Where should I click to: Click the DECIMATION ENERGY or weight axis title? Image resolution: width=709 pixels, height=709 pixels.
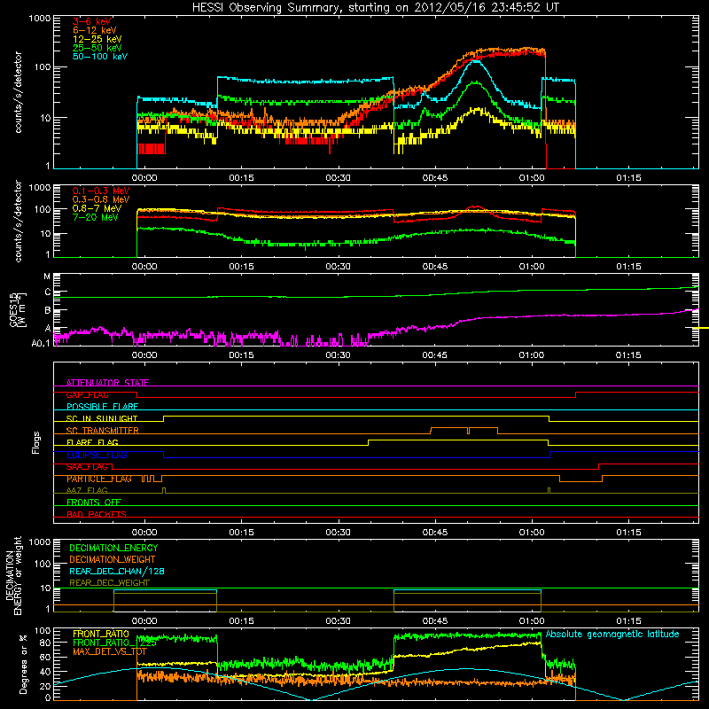coord(13,575)
